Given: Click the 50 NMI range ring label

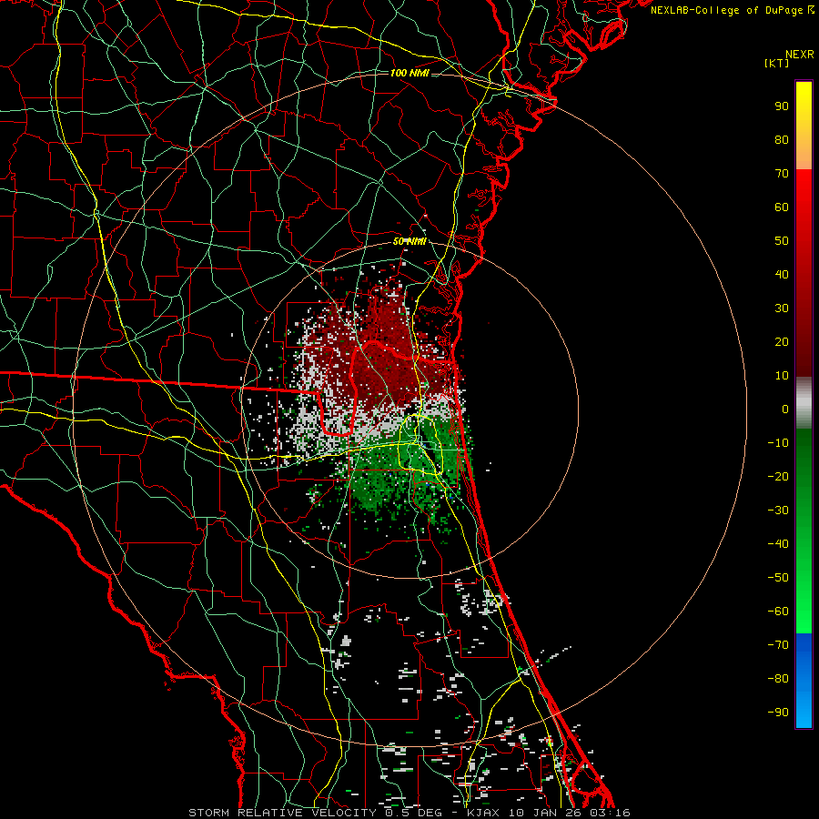Looking at the screenshot, I should click(409, 241).
